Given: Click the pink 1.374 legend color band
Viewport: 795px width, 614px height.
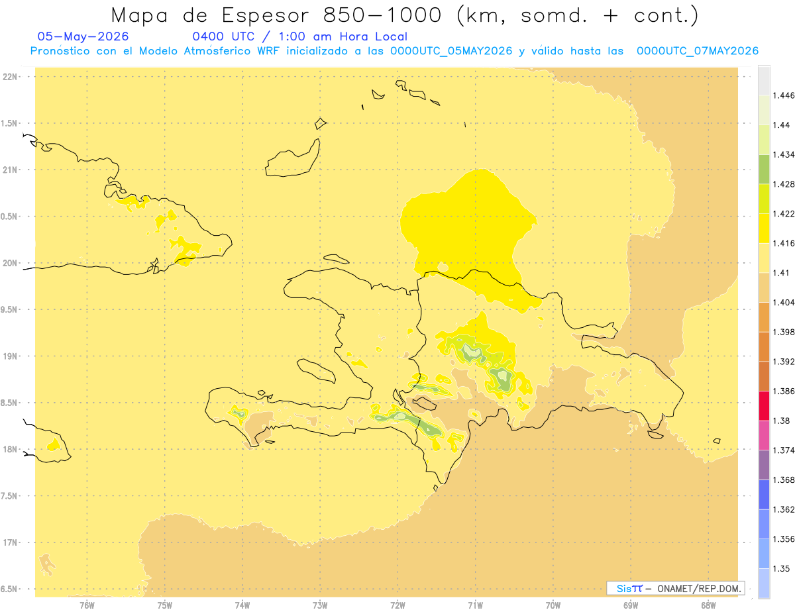Looking at the screenshot, I should pyautogui.click(x=764, y=435).
